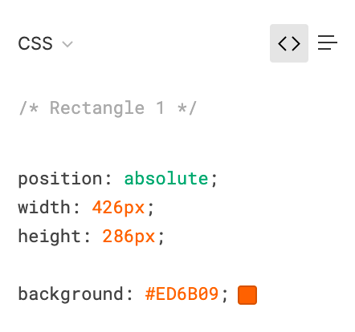Click the opening comment slash-asterisk

pos(29,108)
